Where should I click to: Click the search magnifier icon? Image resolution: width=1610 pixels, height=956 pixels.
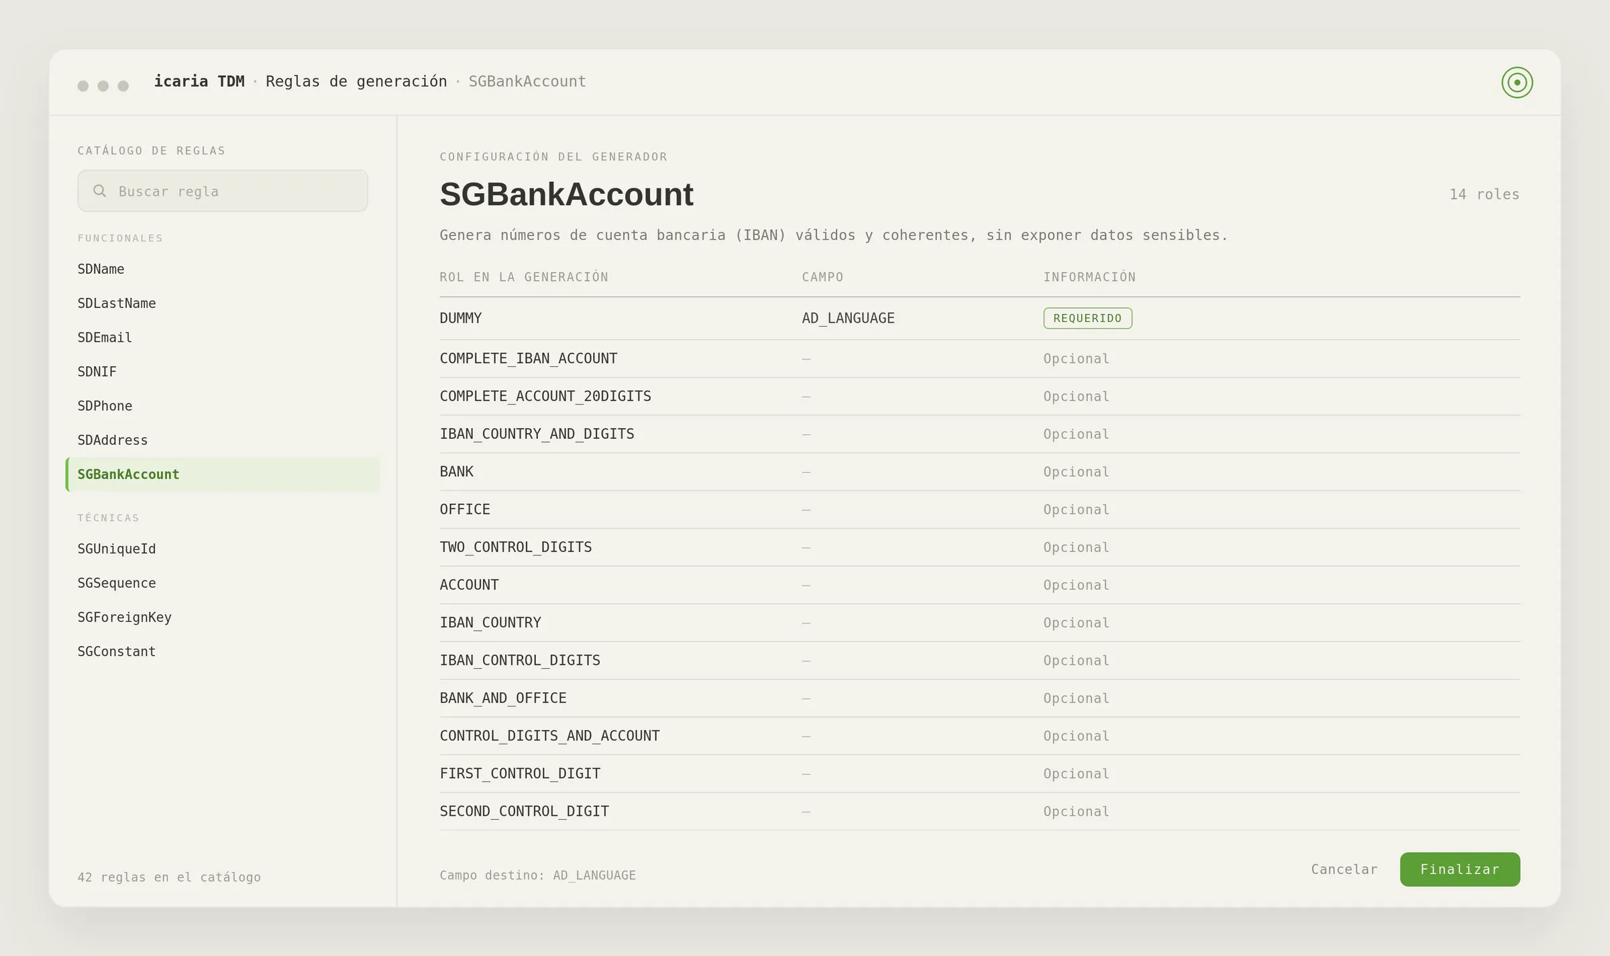99,191
